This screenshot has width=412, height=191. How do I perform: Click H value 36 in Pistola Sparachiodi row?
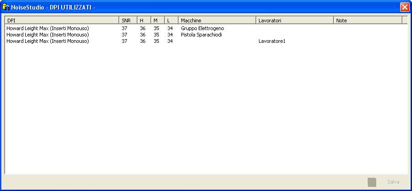pos(143,35)
